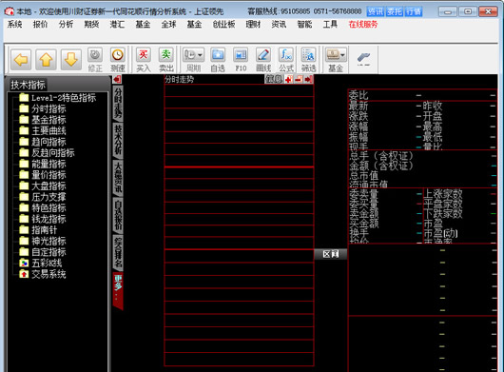Expand the Level-2特色指标 folder
Screen dimensions: 504x372
57,98
